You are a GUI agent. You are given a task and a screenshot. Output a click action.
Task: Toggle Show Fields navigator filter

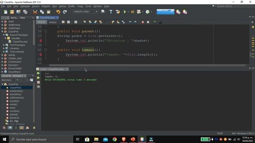pos(10,128)
